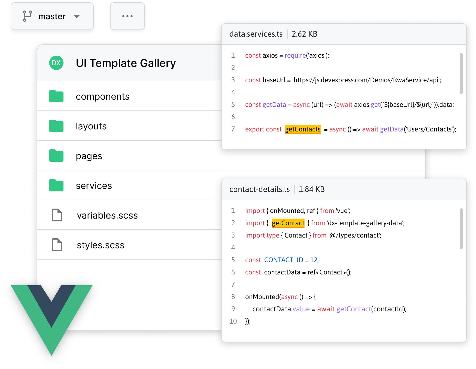Viewport: 476px width, 369px height.
Task: Click CONTACT_ID = 12 on line 5
Action: coord(291,260)
